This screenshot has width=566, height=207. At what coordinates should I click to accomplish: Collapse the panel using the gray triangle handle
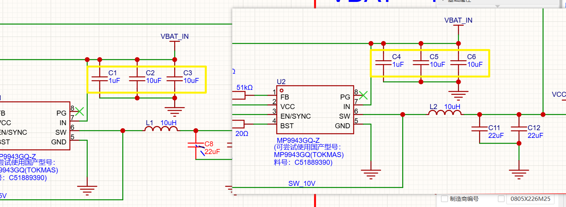[x=498, y=6]
